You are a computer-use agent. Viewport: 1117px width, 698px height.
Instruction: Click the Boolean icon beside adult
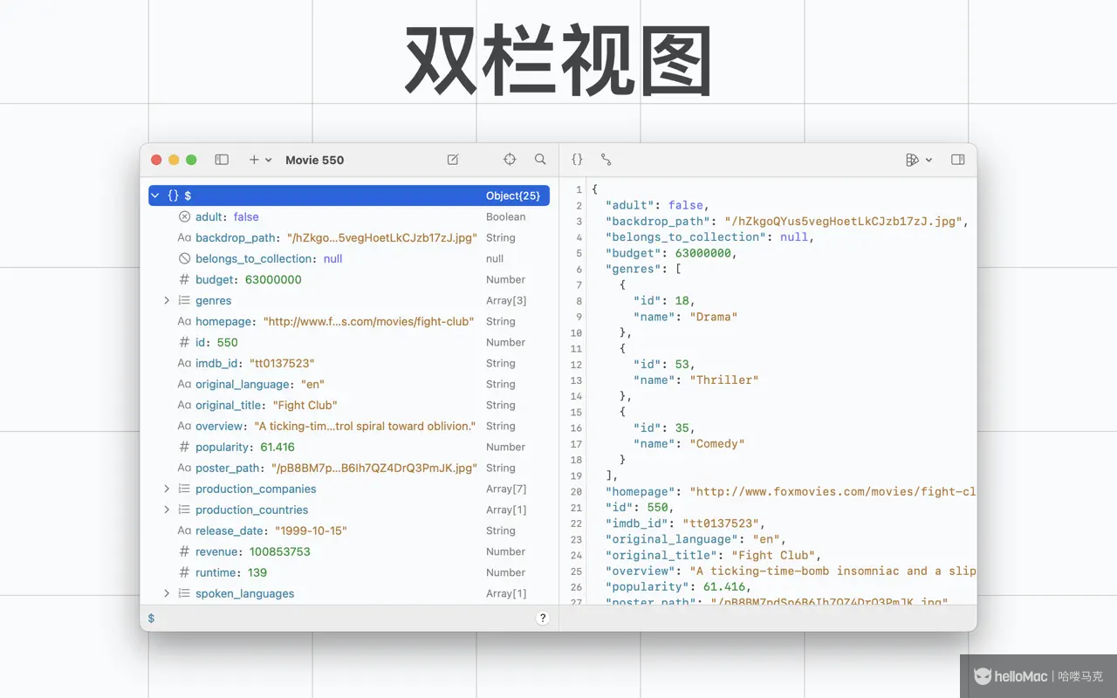click(x=184, y=216)
